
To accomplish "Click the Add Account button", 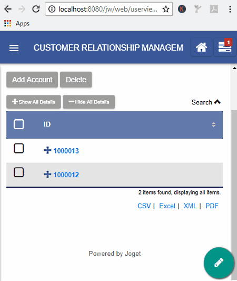I will click(x=32, y=80).
